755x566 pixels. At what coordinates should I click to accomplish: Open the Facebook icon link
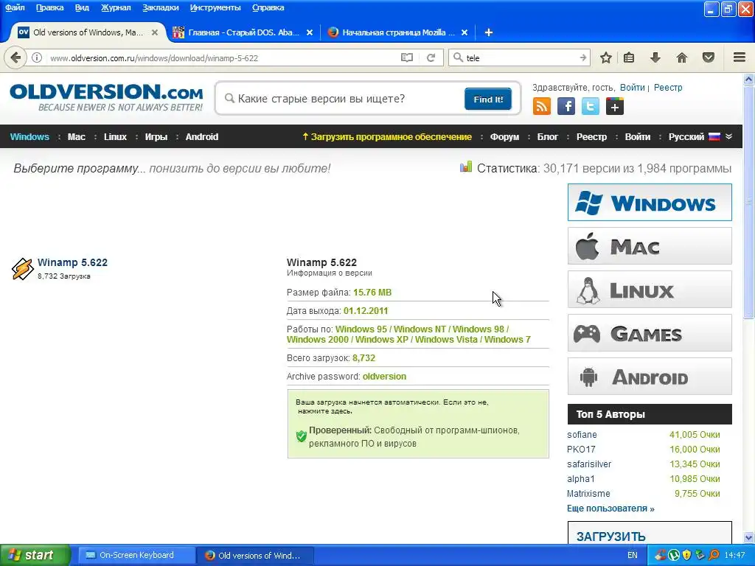pos(566,106)
